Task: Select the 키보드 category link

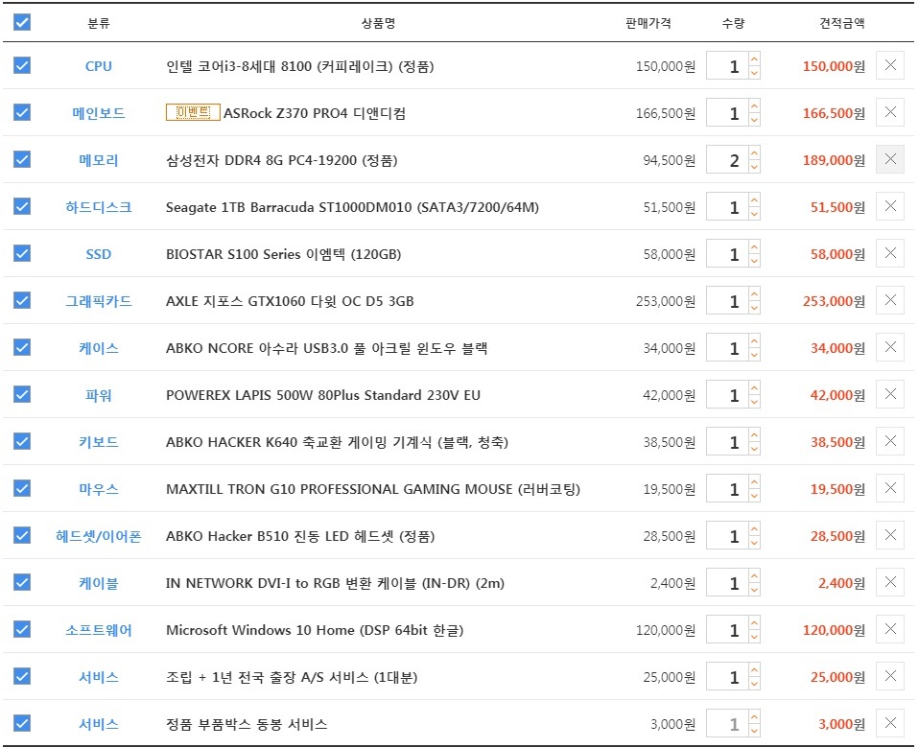Action: (x=99, y=442)
